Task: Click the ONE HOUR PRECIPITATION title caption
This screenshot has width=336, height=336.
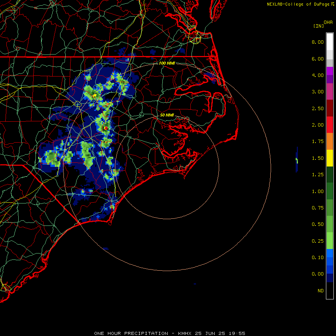Action: pos(169,333)
